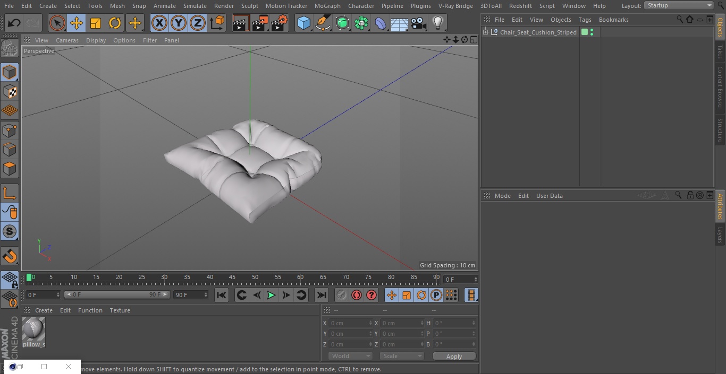Open Scale size-mode dropdown

point(402,356)
